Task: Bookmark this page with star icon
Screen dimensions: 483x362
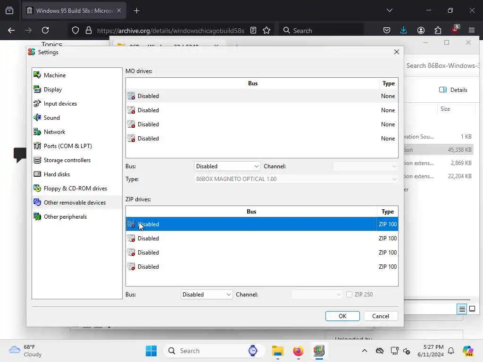Action: (x=266, y=30)
